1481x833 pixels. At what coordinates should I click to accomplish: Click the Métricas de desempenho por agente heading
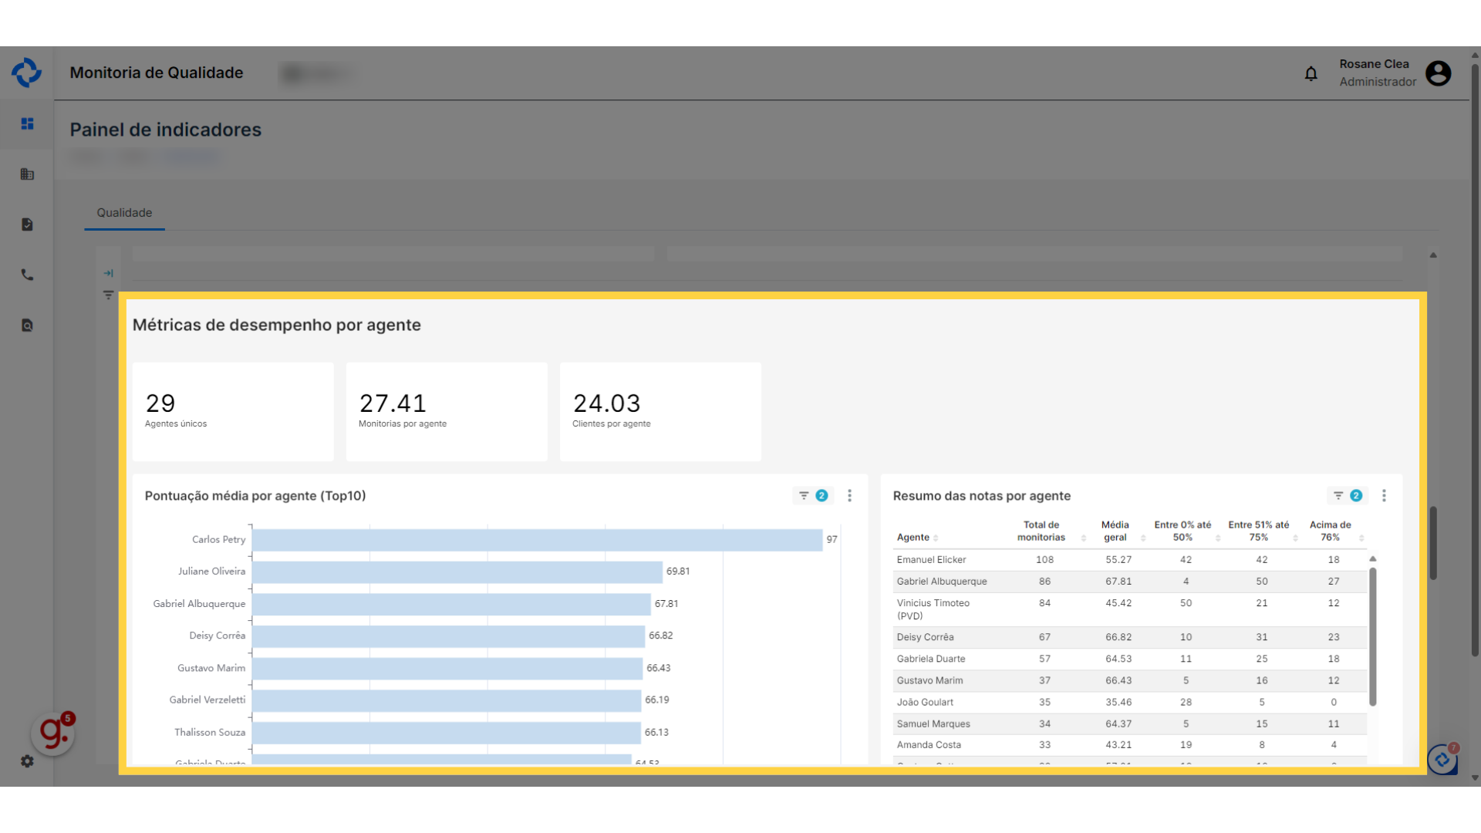point(277,325)
